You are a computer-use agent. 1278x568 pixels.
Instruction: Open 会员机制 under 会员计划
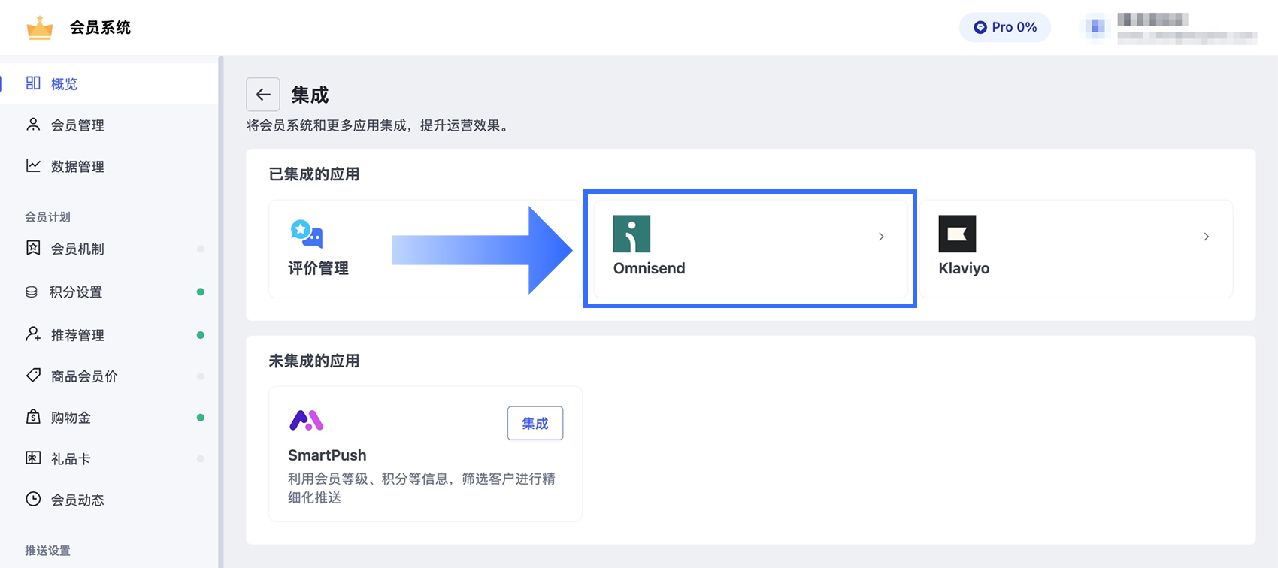point(109,249)
